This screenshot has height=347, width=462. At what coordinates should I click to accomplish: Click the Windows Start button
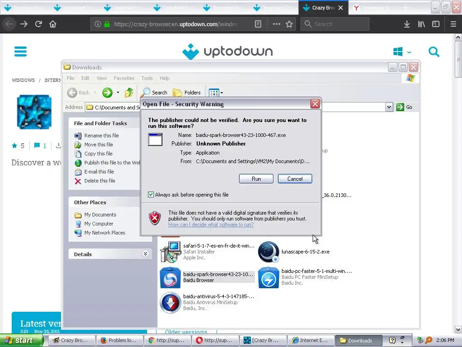[22, 341]
